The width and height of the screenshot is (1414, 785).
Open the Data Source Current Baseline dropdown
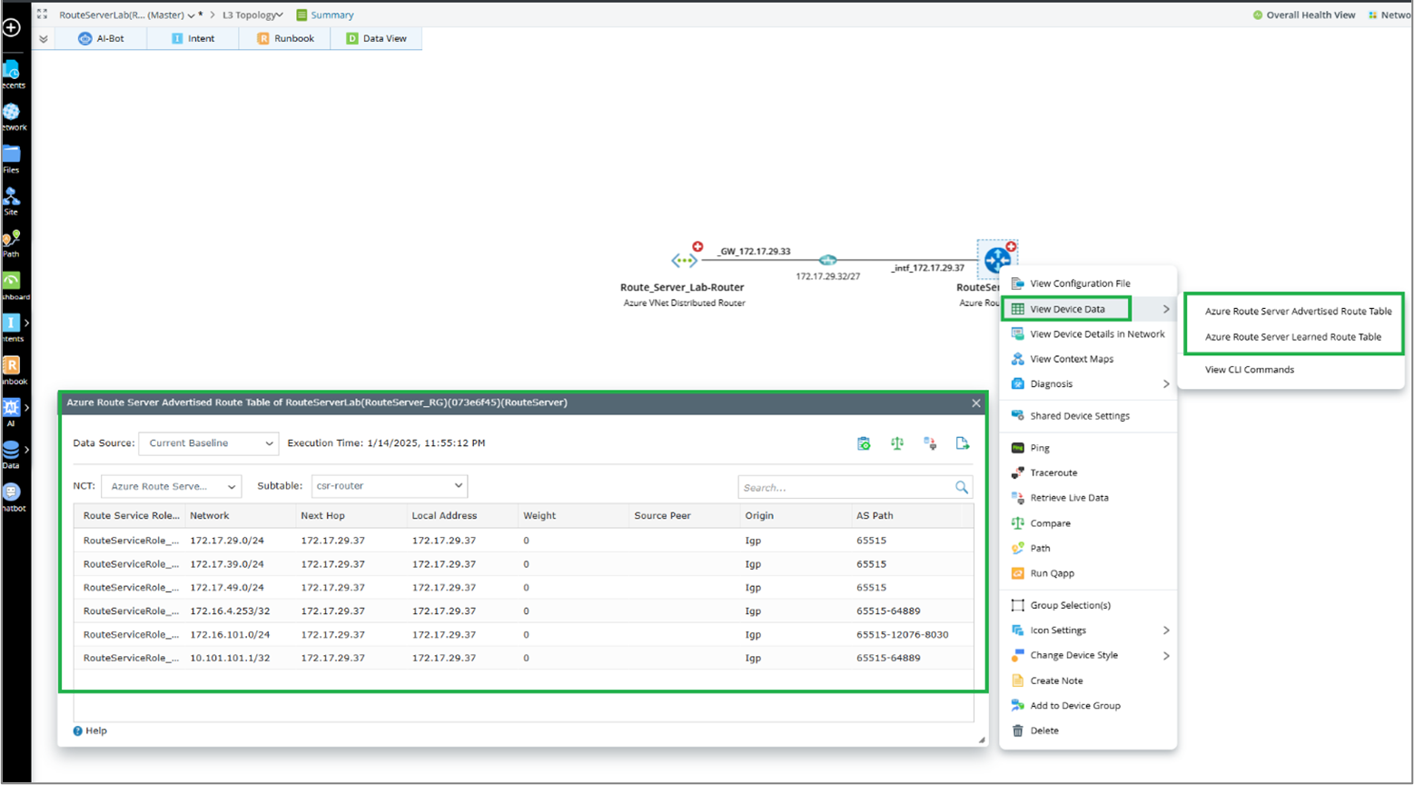[208, 443]
